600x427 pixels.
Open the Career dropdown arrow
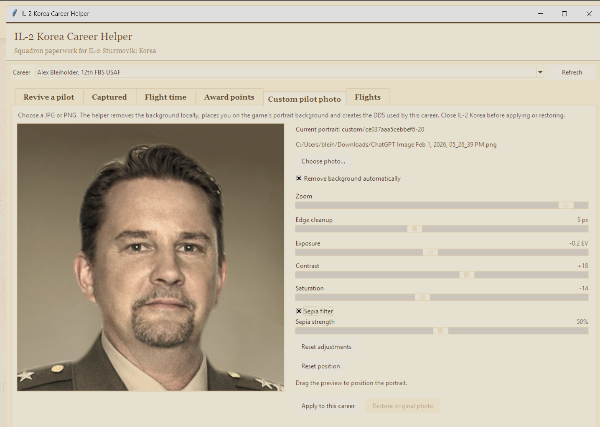[x=540, y=72]
